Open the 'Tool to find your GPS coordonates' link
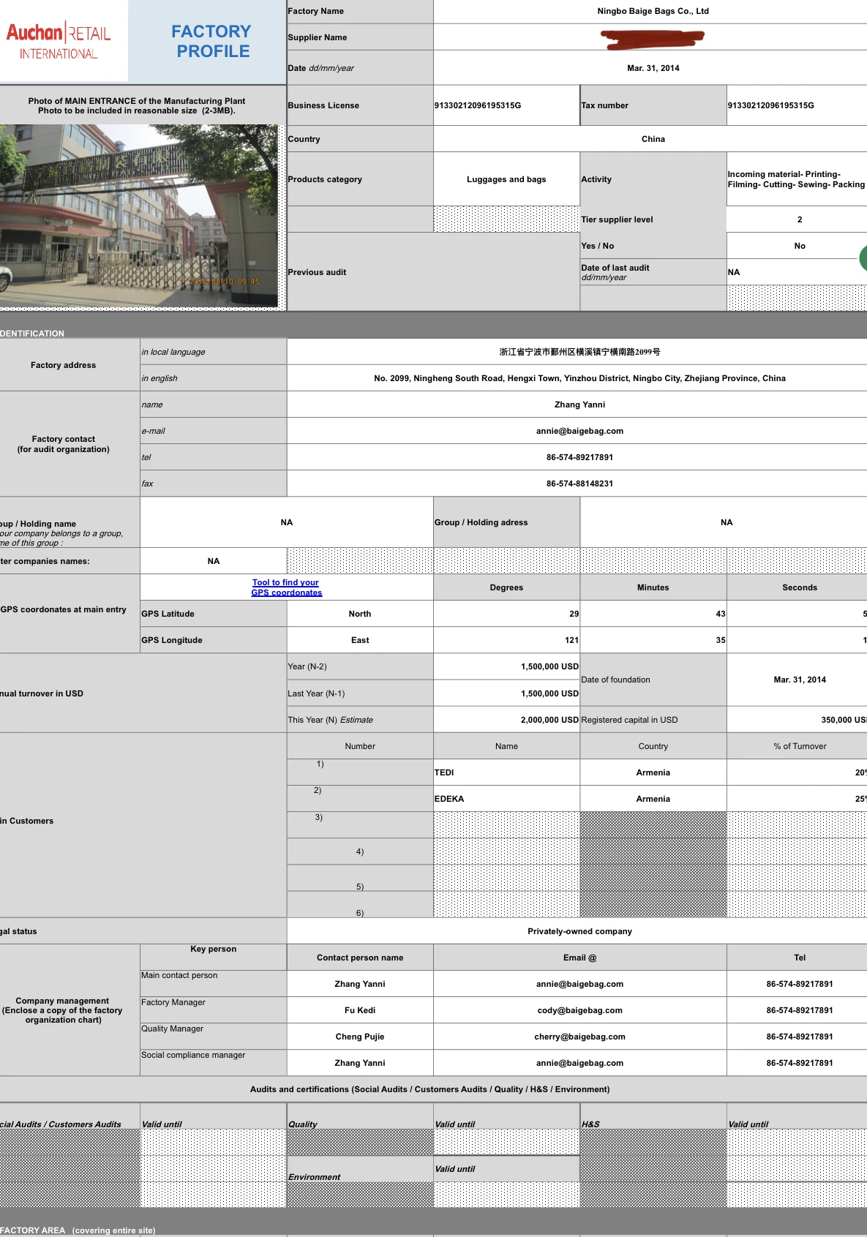This screenshot has height=1237, width=867. [286, 587]
